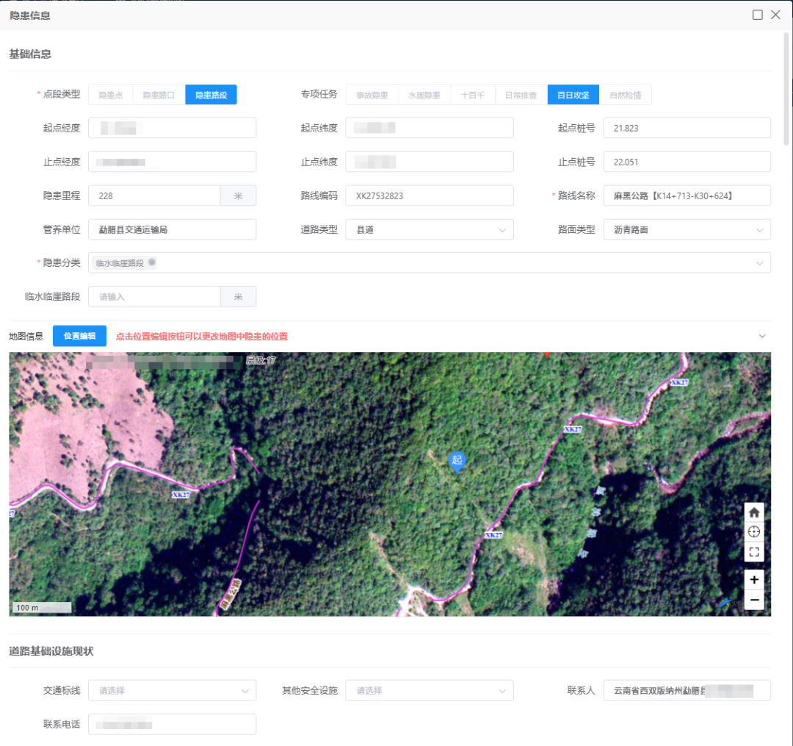Maximize the 隐患信息 dialog
793x746 pixels.
[757, 15]
